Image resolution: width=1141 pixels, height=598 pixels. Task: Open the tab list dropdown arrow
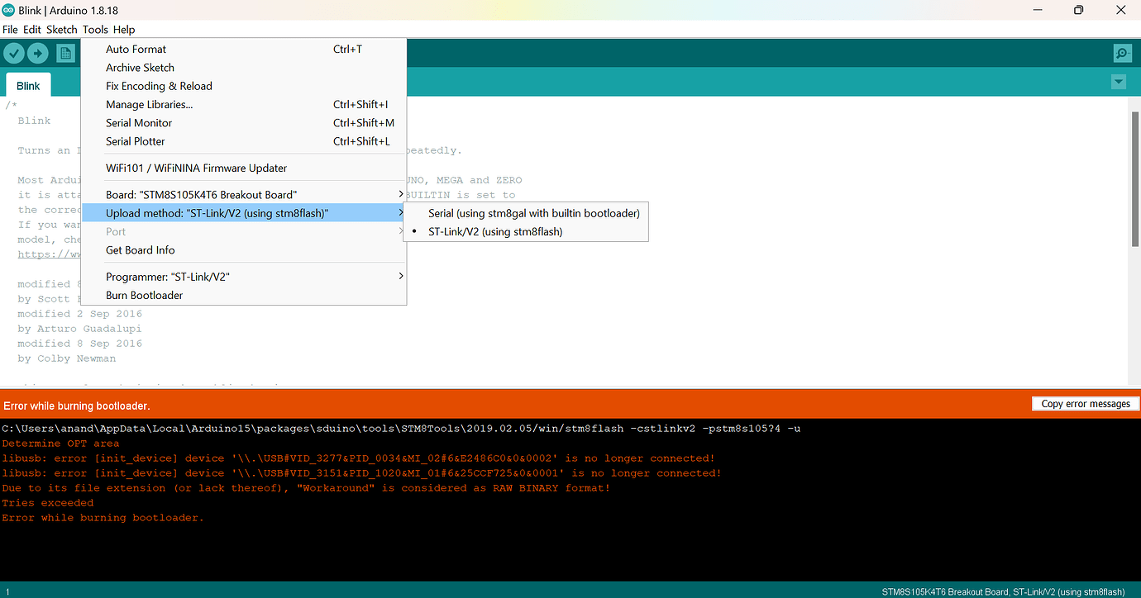[1118, 82]
